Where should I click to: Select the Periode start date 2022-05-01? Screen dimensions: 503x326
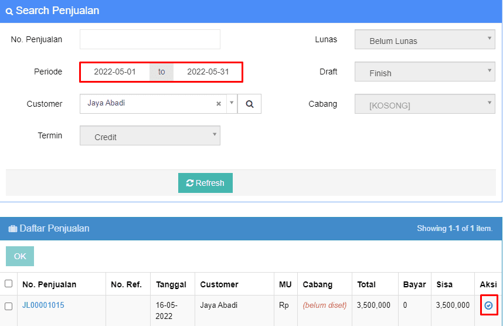pyautogui.click(x=115, y=72)
